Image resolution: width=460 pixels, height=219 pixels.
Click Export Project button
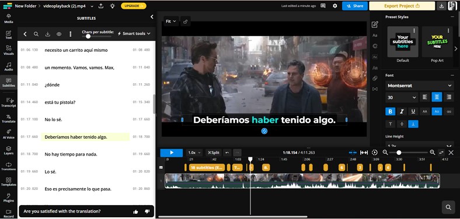click(x=402, y=6)
